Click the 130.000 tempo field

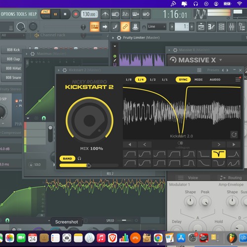click(x=89, y=14)
